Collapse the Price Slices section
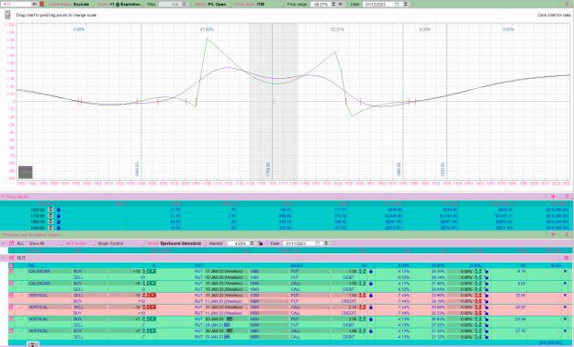 4,196
